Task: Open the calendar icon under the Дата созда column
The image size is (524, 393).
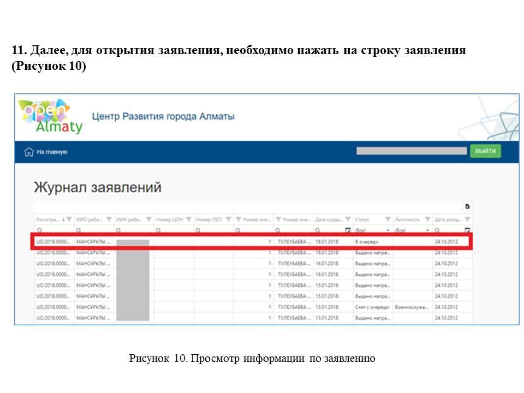Action: click(348, 230)
